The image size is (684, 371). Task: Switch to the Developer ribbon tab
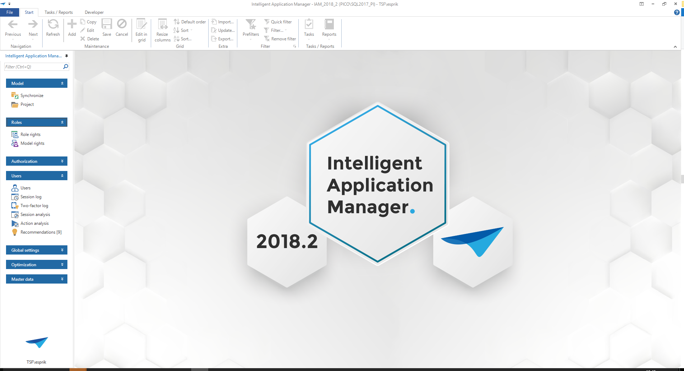pos(94,12)
